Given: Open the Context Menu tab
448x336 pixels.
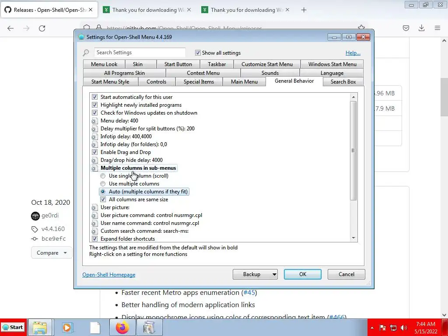Looking at the screenshot, I should coord(203,73).
